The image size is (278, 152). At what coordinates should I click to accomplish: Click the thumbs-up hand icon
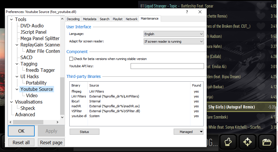point(229,142)
